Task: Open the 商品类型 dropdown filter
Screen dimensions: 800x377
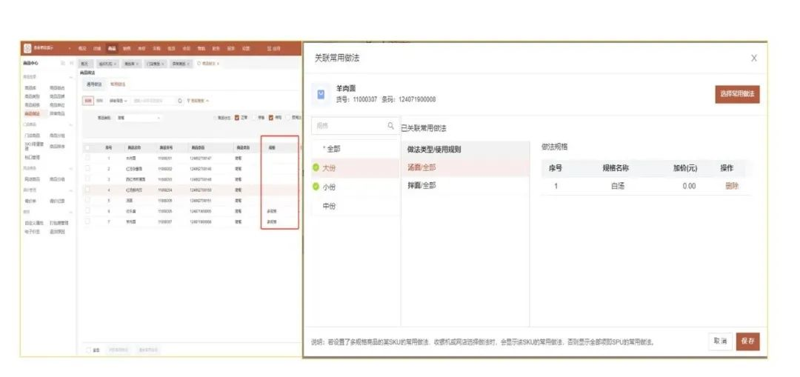Action: (x=139, y=118)
